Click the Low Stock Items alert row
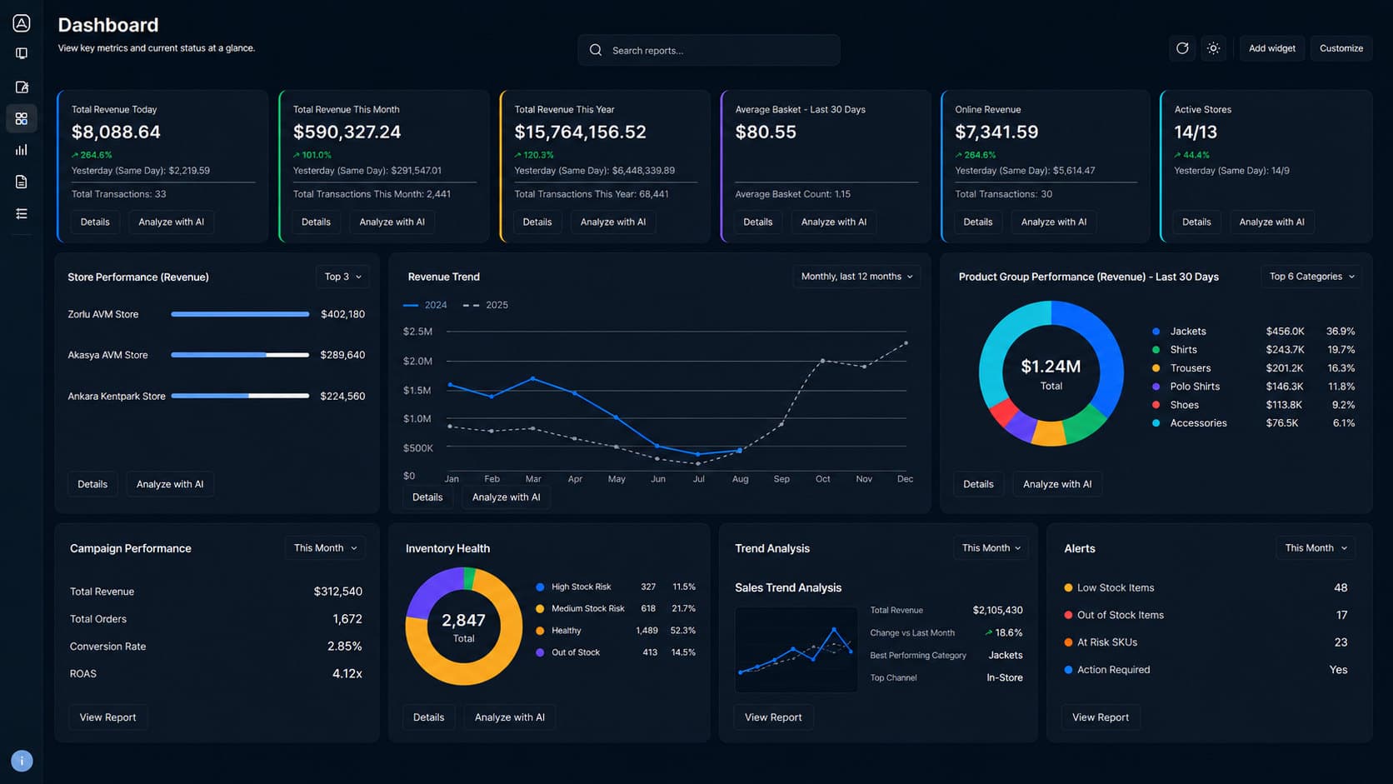Screen dimensions: 1393x784 (x=1206, y=587)
